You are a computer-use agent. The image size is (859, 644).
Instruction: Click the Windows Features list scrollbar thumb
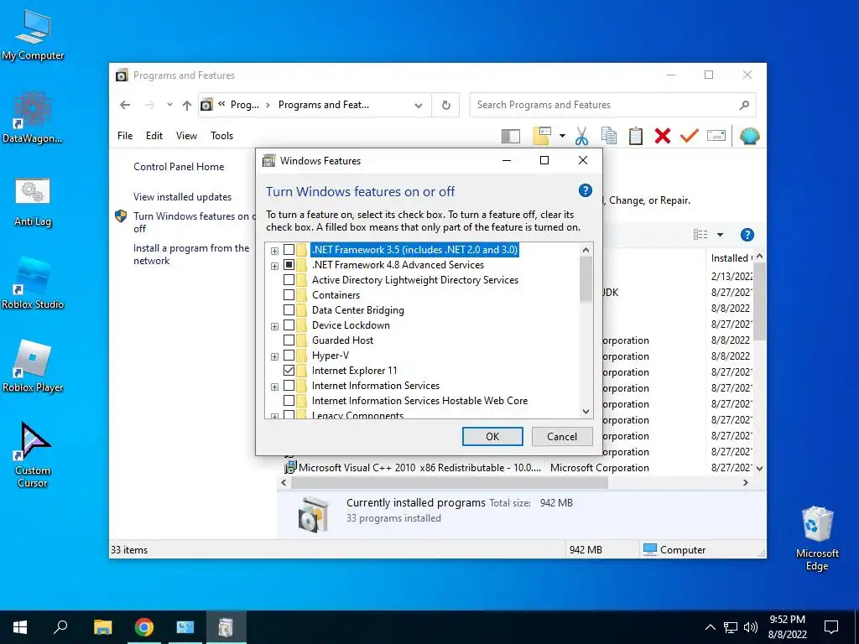586,279
